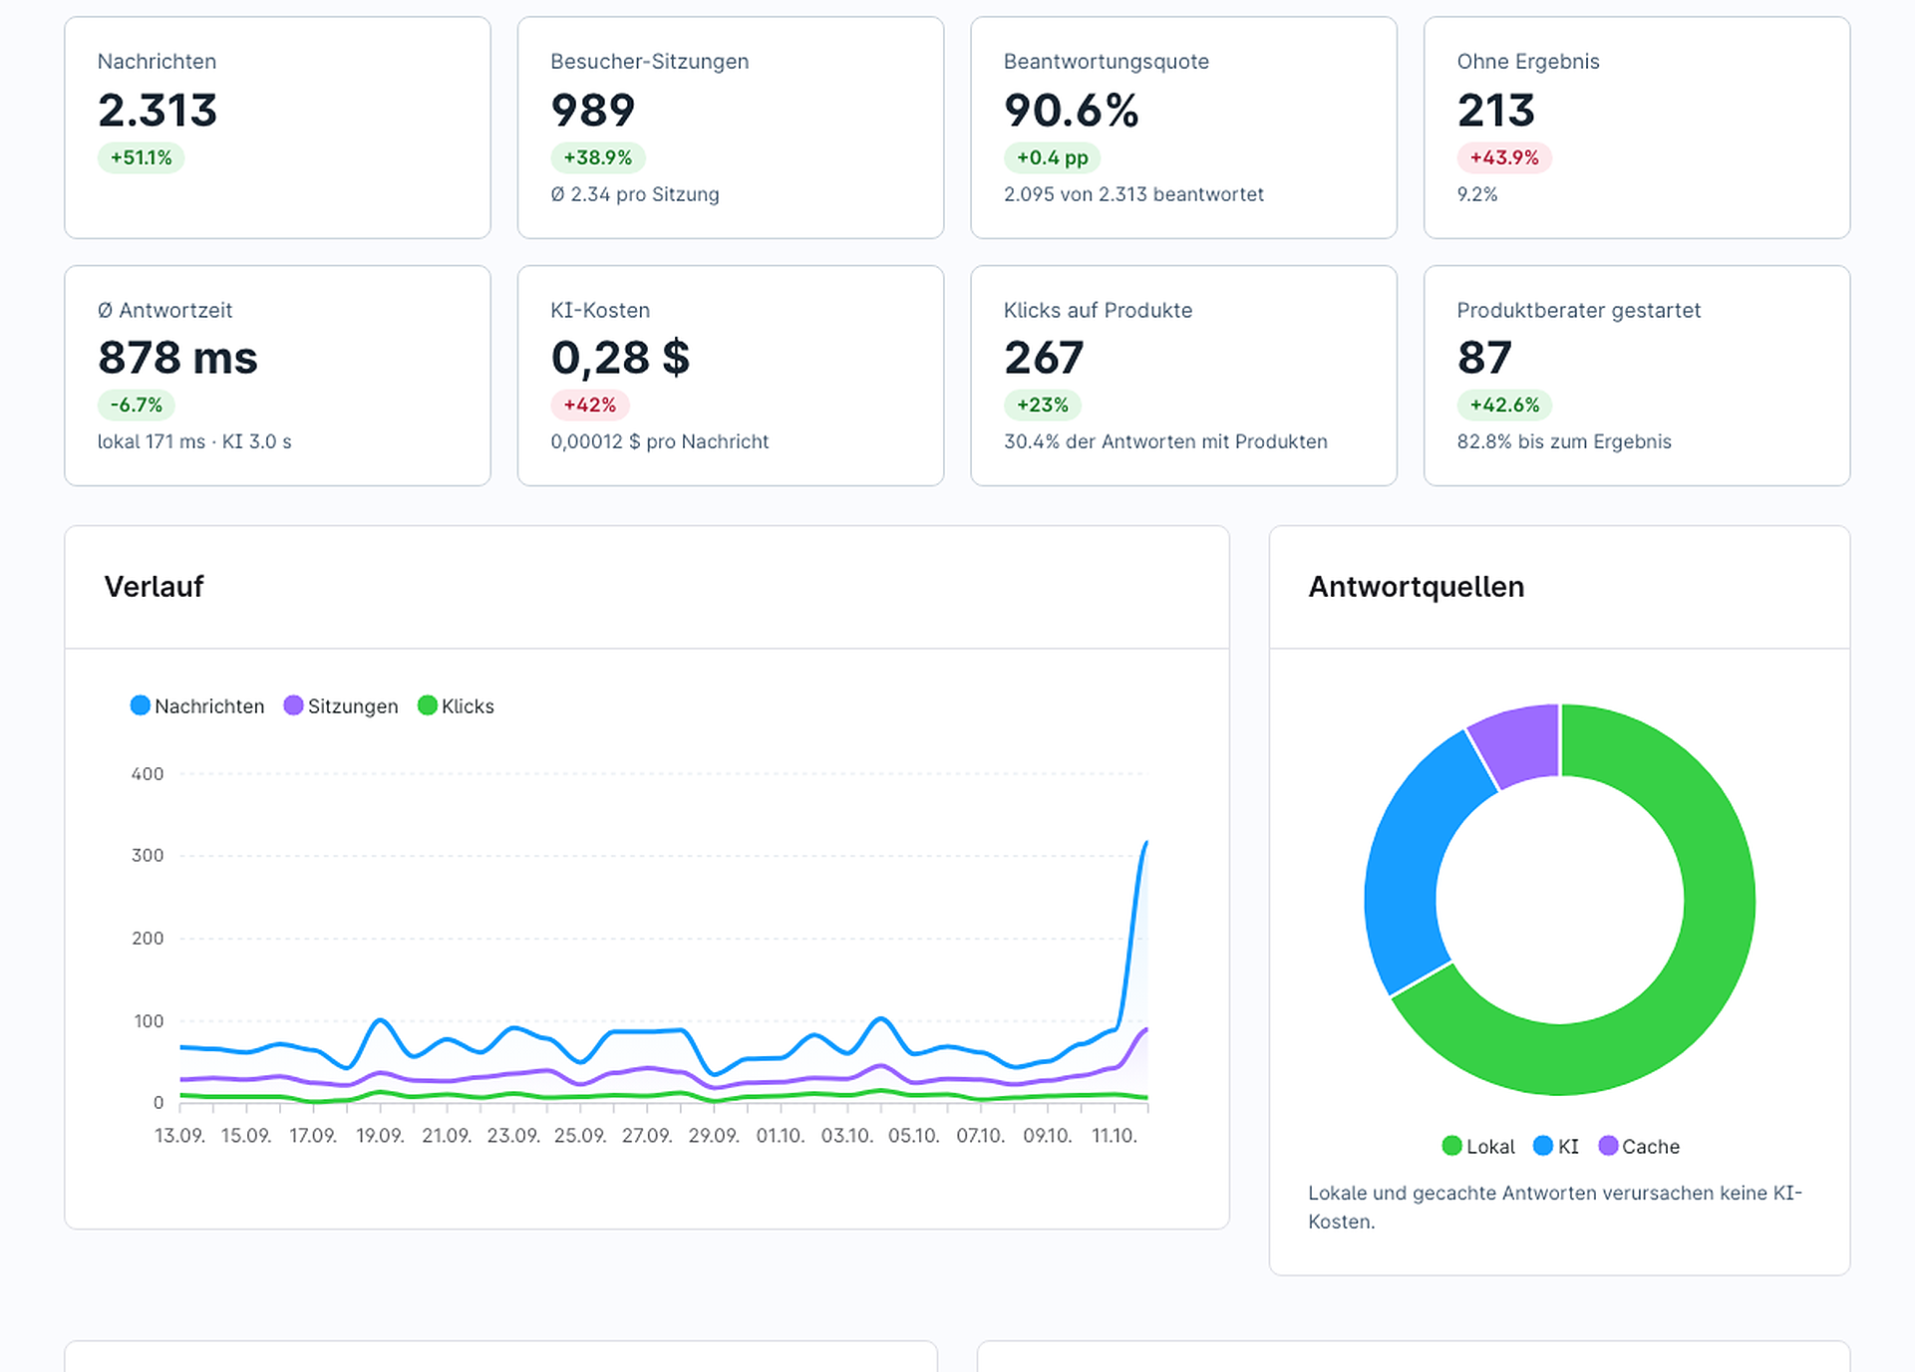Click the Beantwortungsquote value 90.6%
Image resolution: width=1915 pixels, height=1372 pixels.
pos(1071,111)
